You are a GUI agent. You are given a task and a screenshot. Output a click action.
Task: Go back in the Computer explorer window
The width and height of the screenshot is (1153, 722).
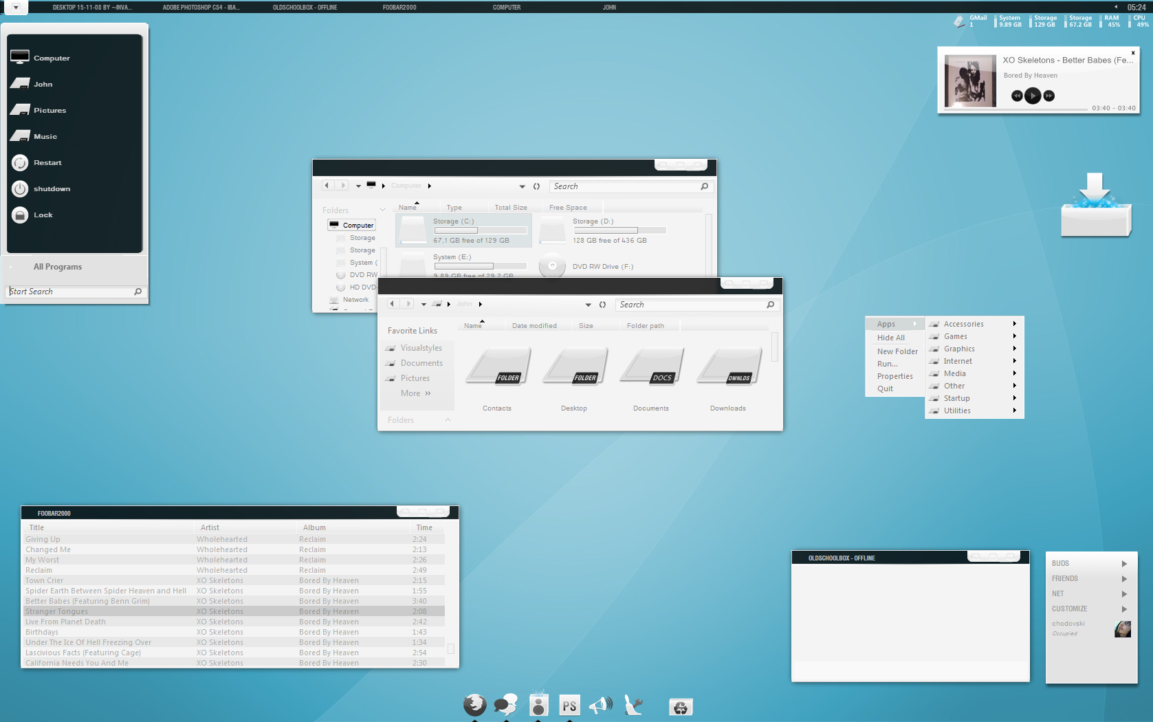pyautogui.click(x=327, y=185)
